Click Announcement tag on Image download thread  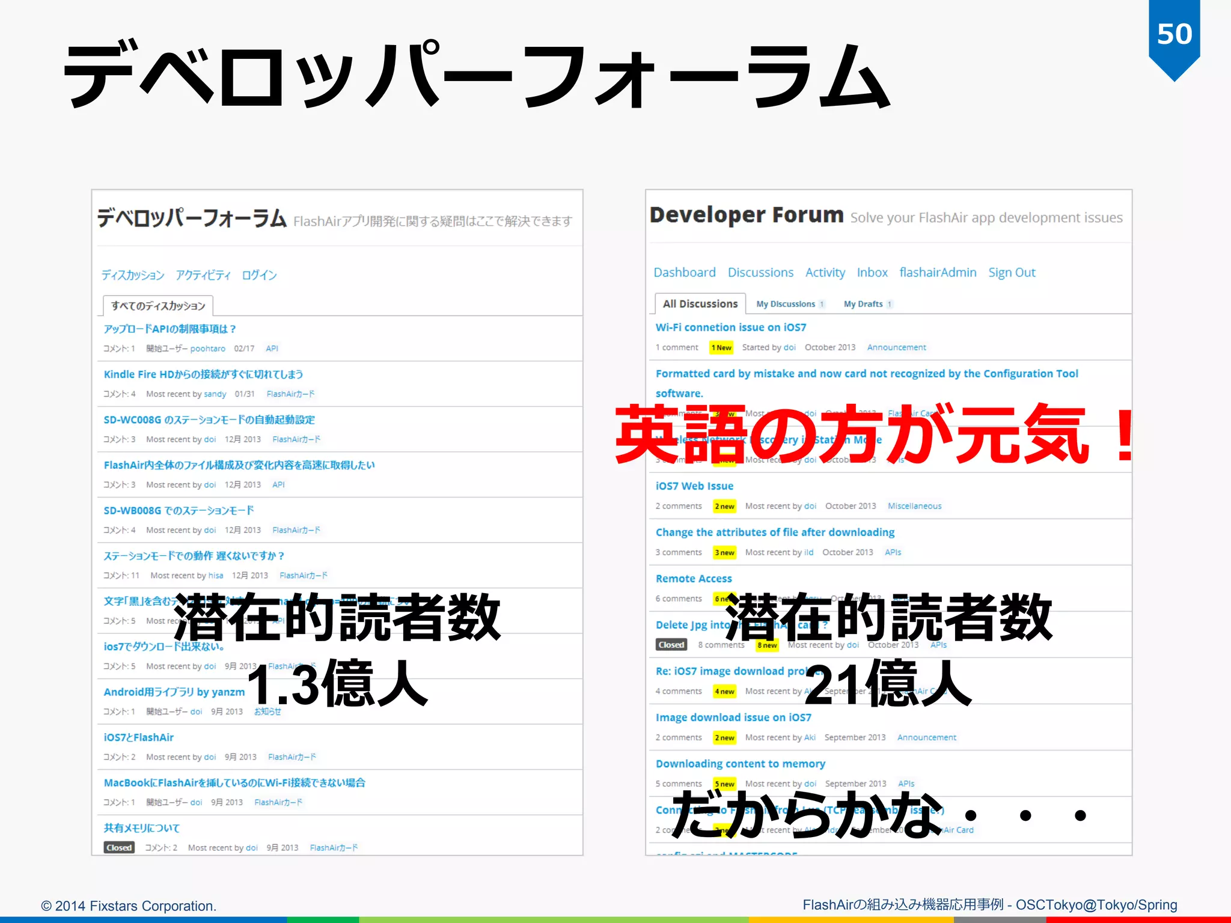point(926,737)
